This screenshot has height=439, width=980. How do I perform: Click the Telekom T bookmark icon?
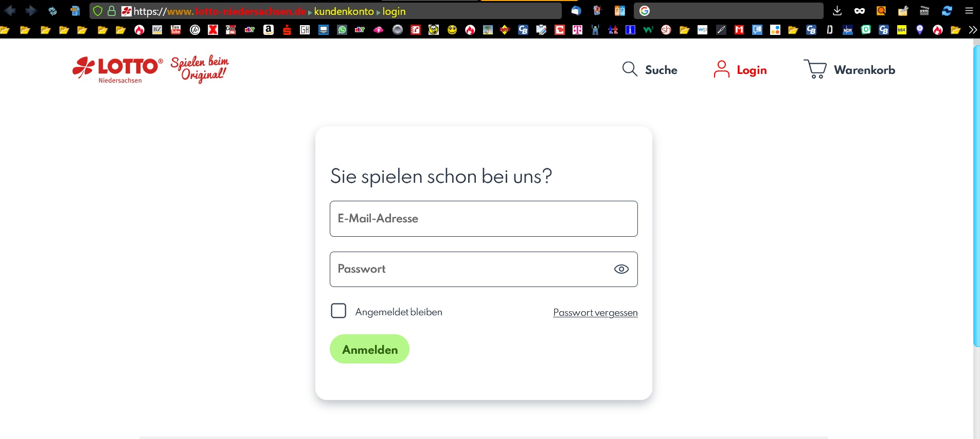click(x=578, y=30)
